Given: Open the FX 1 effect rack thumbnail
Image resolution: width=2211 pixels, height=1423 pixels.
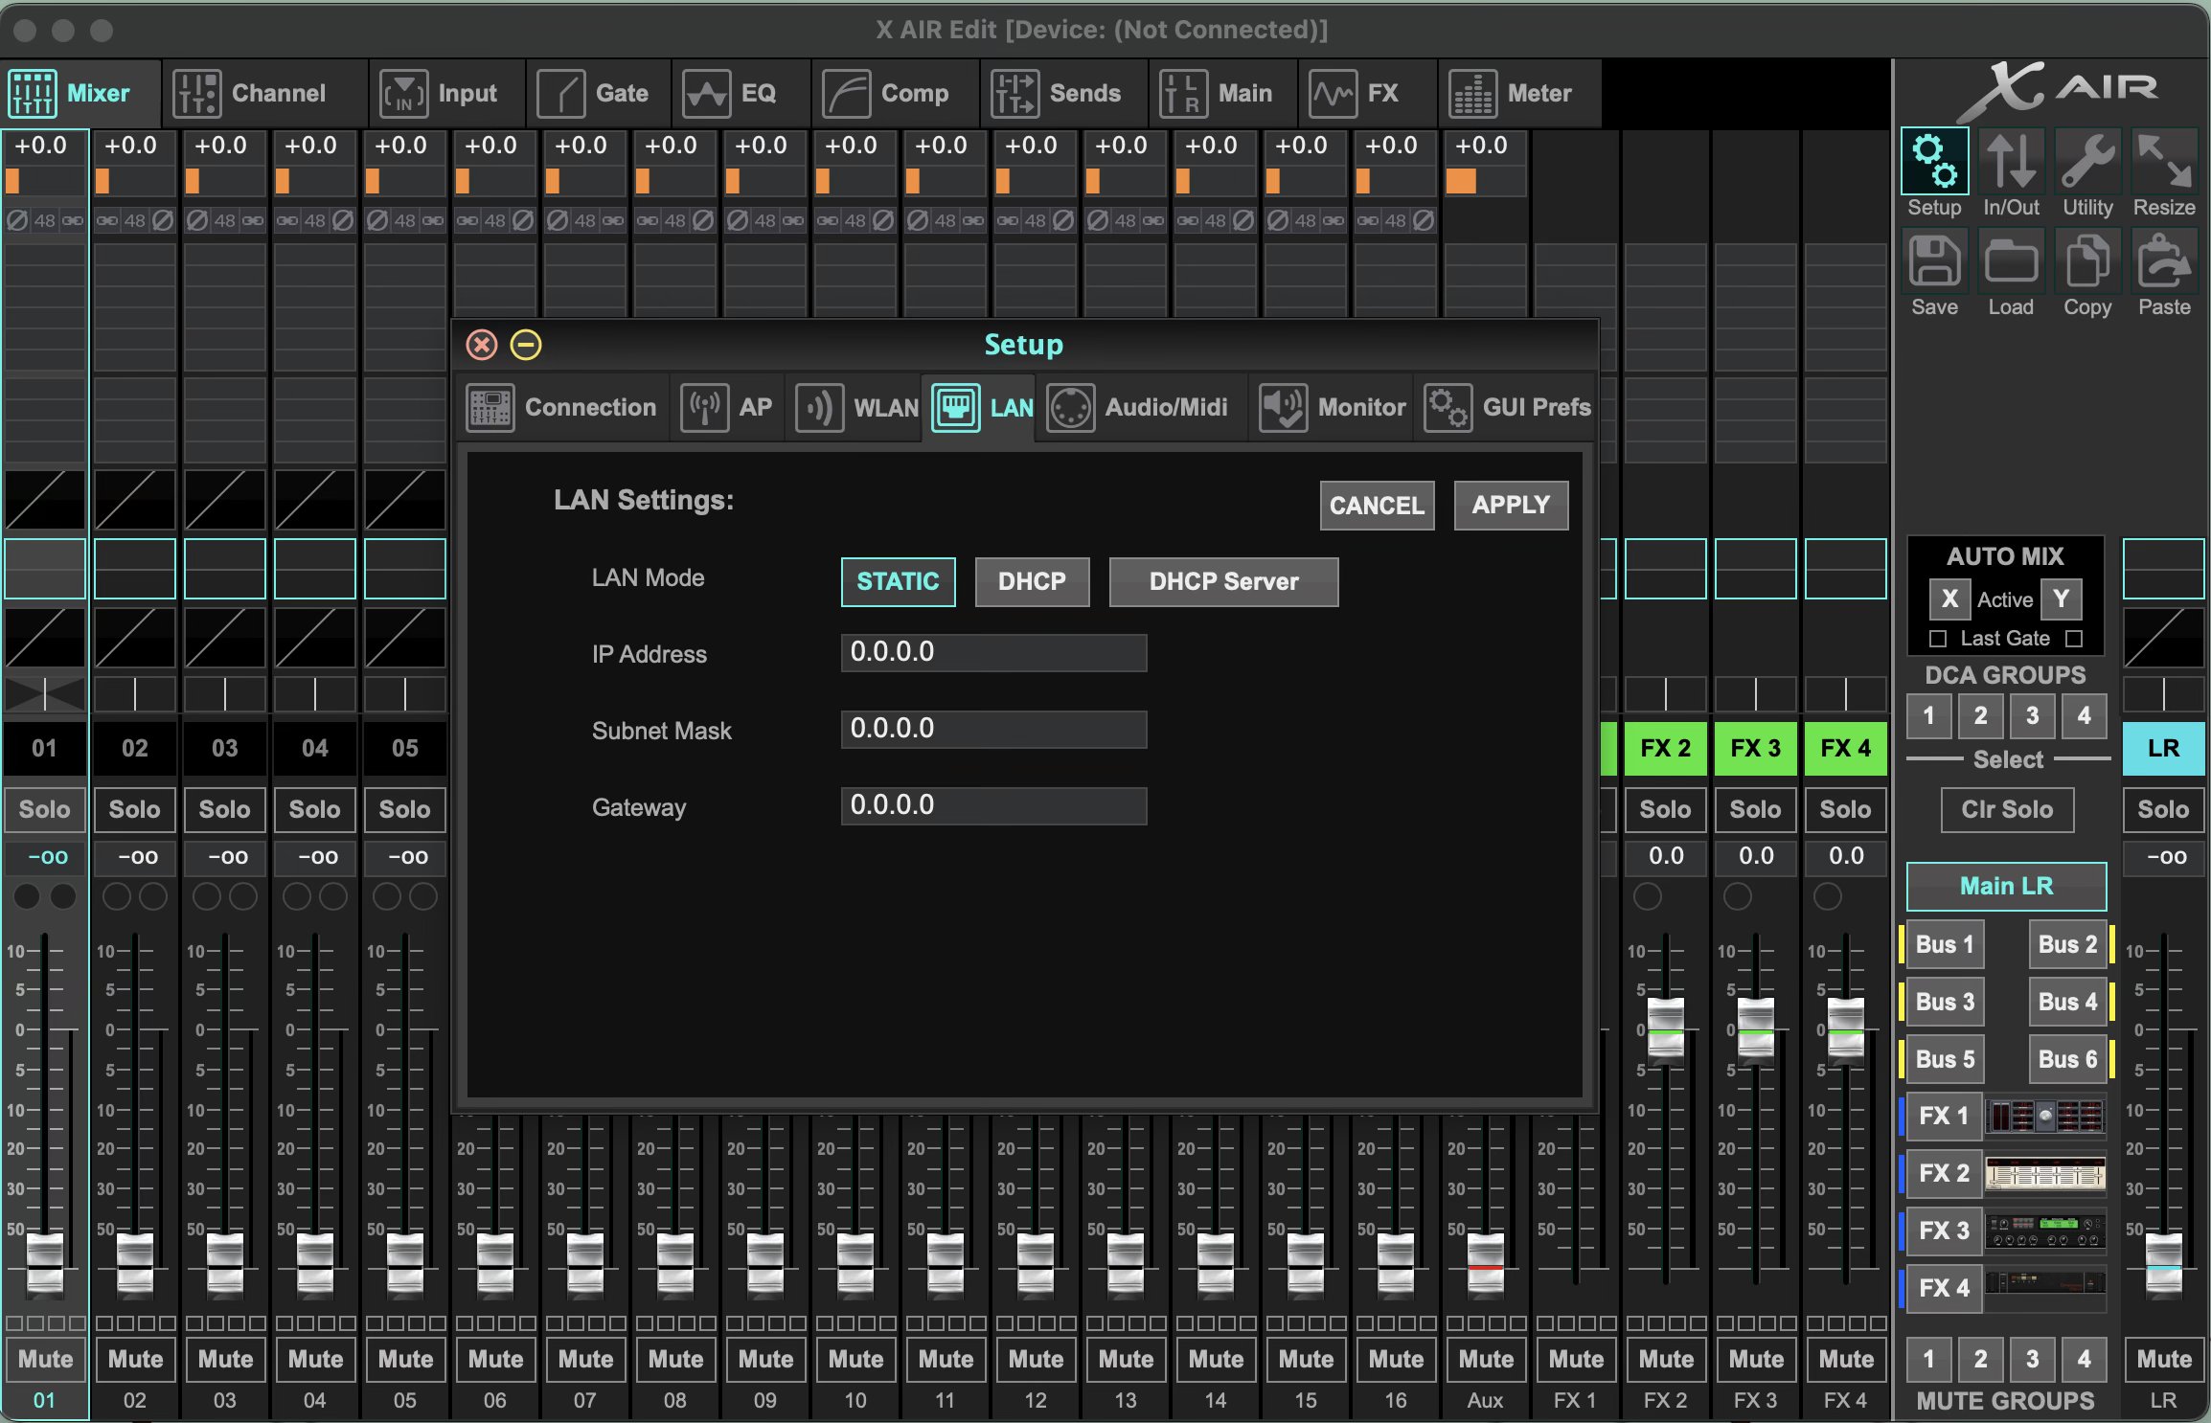Looking at the screenshot, I should [2045, 1117].
